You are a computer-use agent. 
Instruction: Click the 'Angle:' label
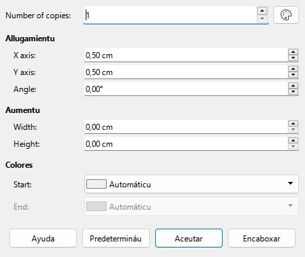click(x=25, y=89)
